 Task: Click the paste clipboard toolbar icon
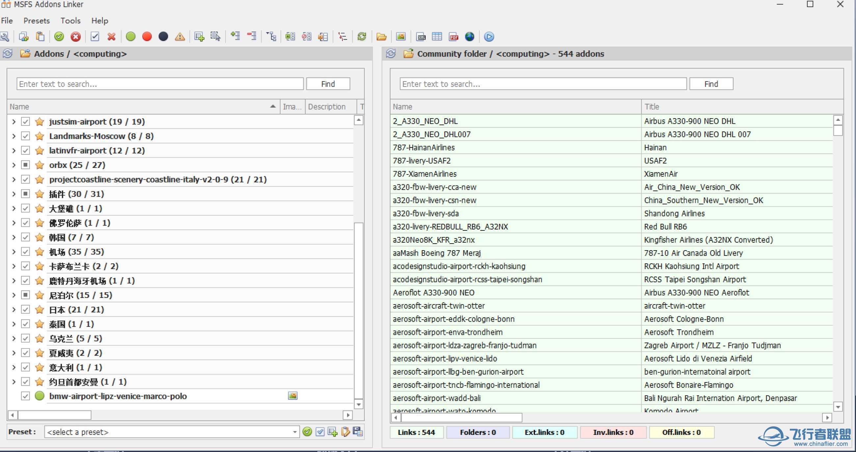[40, 37]
